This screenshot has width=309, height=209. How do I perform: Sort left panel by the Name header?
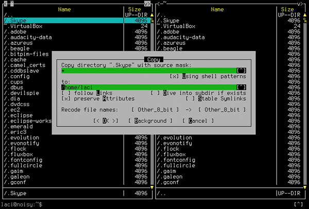(x=64, y=9)
